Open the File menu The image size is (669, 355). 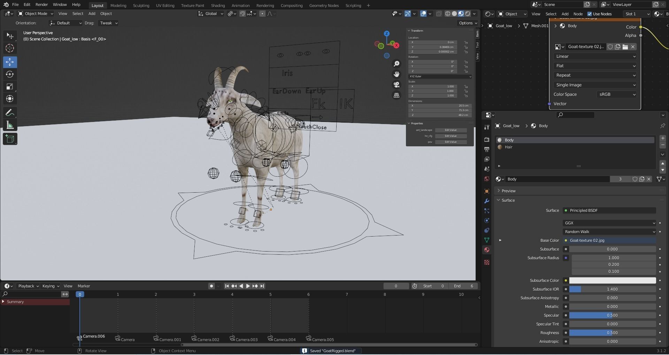point(15,5)
